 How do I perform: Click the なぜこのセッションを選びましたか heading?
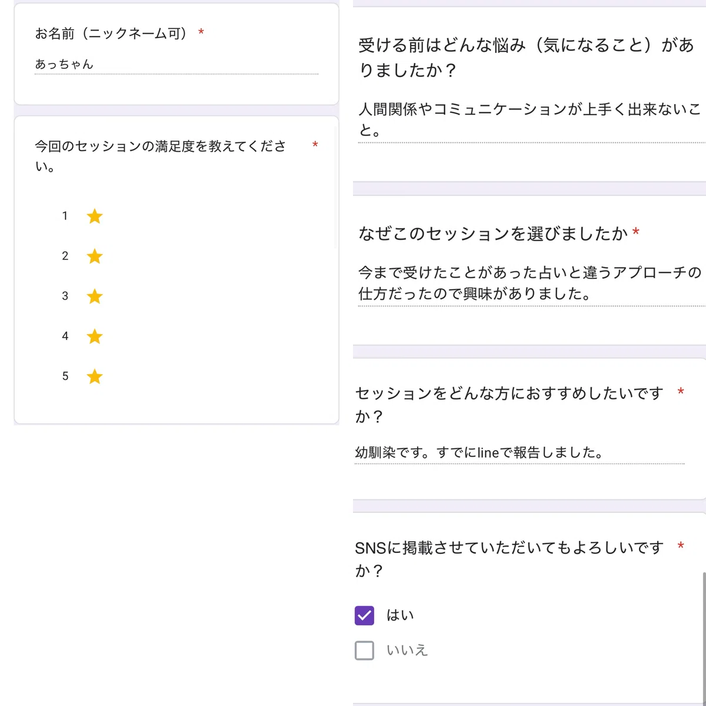493,234
